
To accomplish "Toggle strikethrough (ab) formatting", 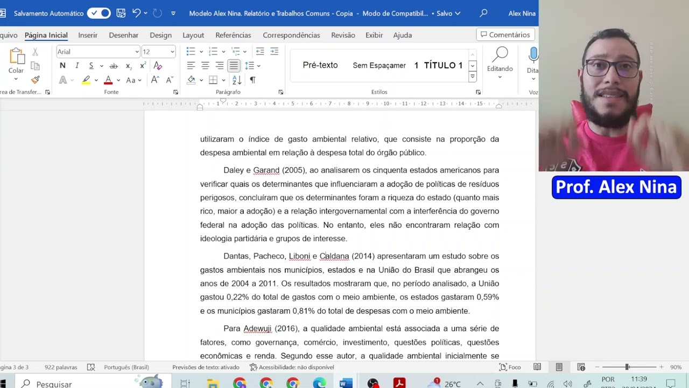I will 114,66.
